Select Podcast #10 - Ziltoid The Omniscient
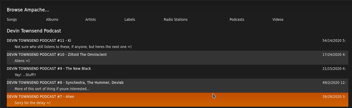The width and height of the screenshot is (352, 108). (x=57, y=55)
